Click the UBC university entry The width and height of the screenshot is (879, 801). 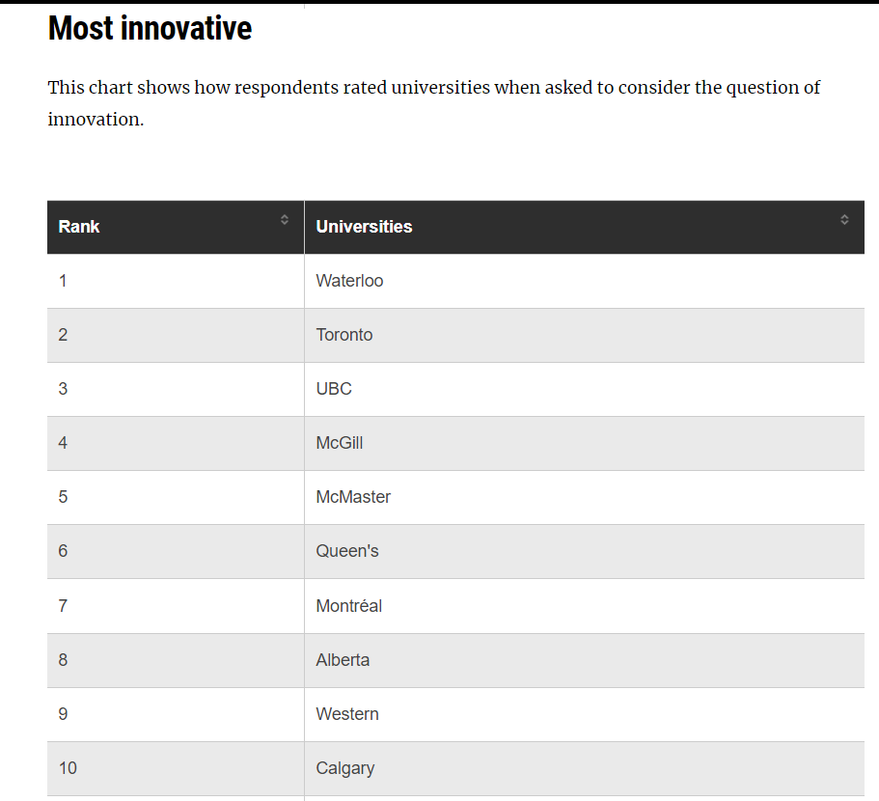(584, 389)
